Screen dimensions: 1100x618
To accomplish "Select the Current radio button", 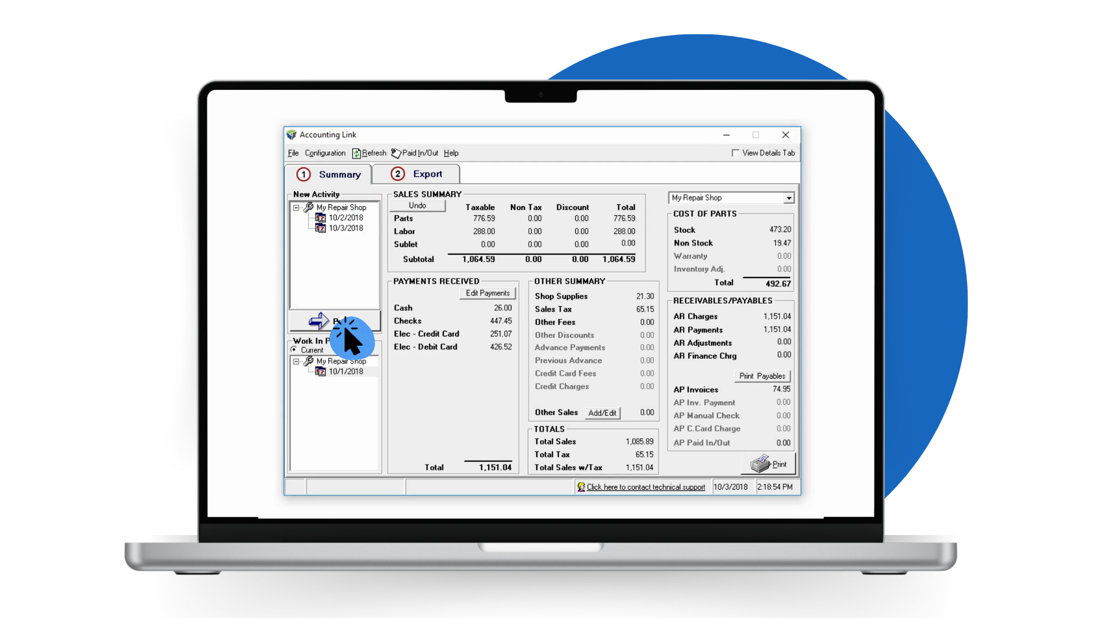I will click(x=294, y=350).
